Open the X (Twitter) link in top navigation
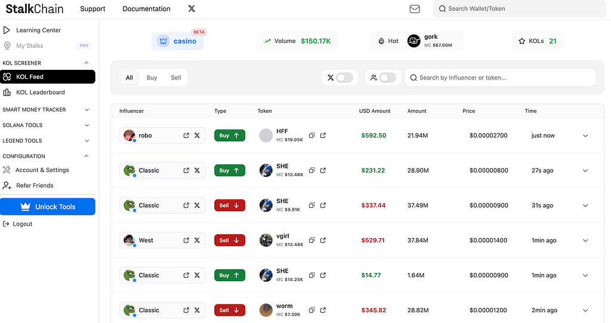 tap(192, 8)
